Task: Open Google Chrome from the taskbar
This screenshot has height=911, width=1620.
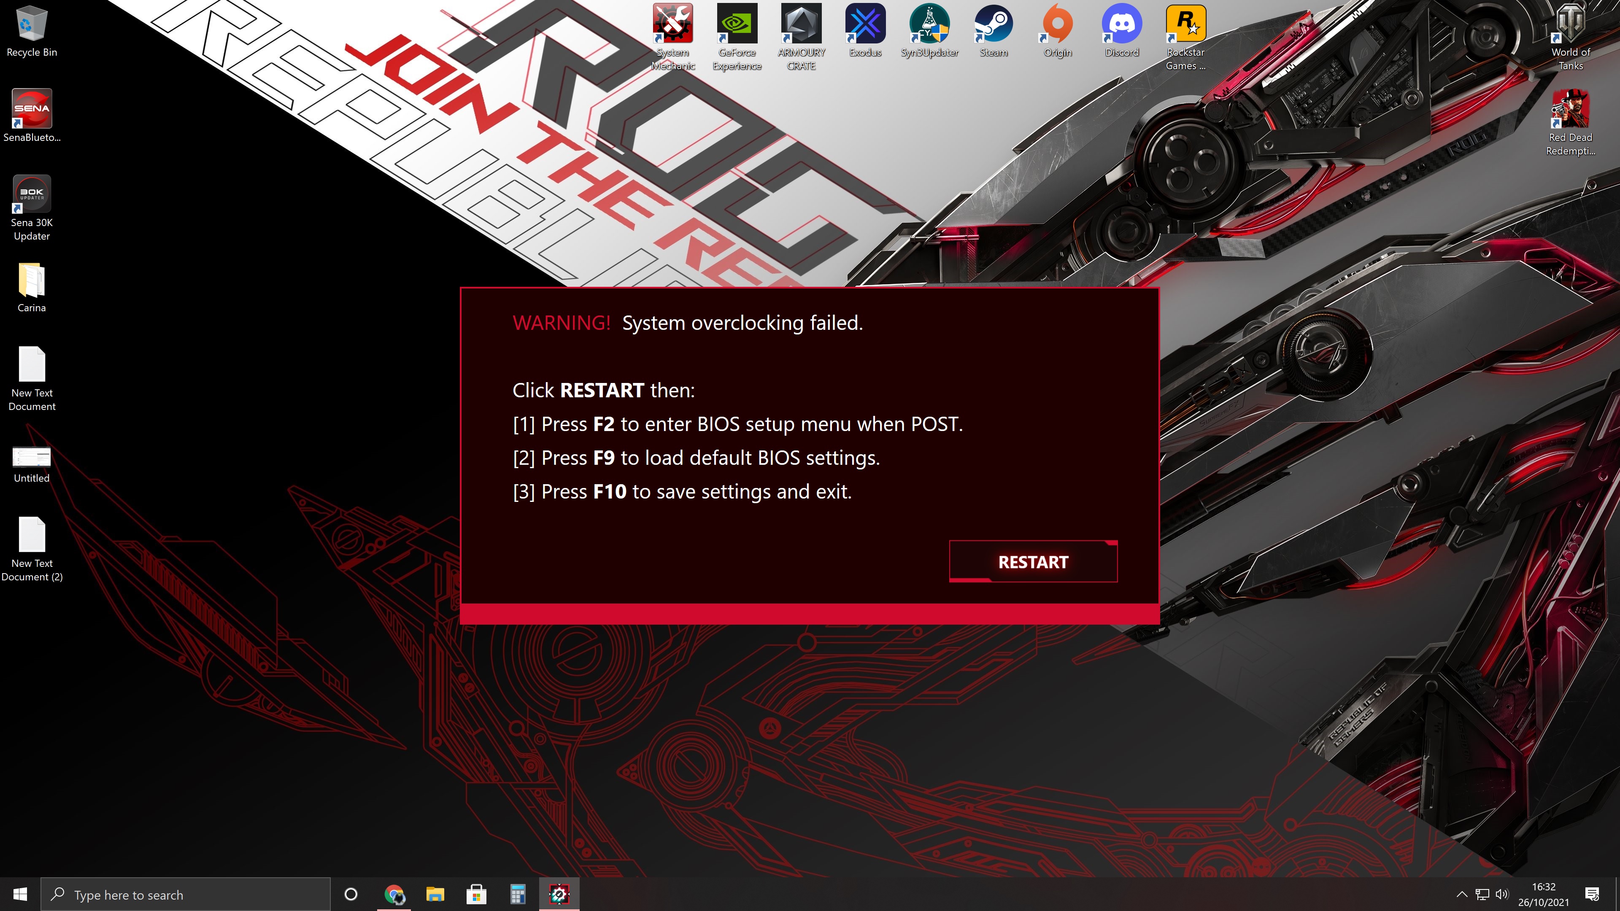Action: [x=394, y=894]
